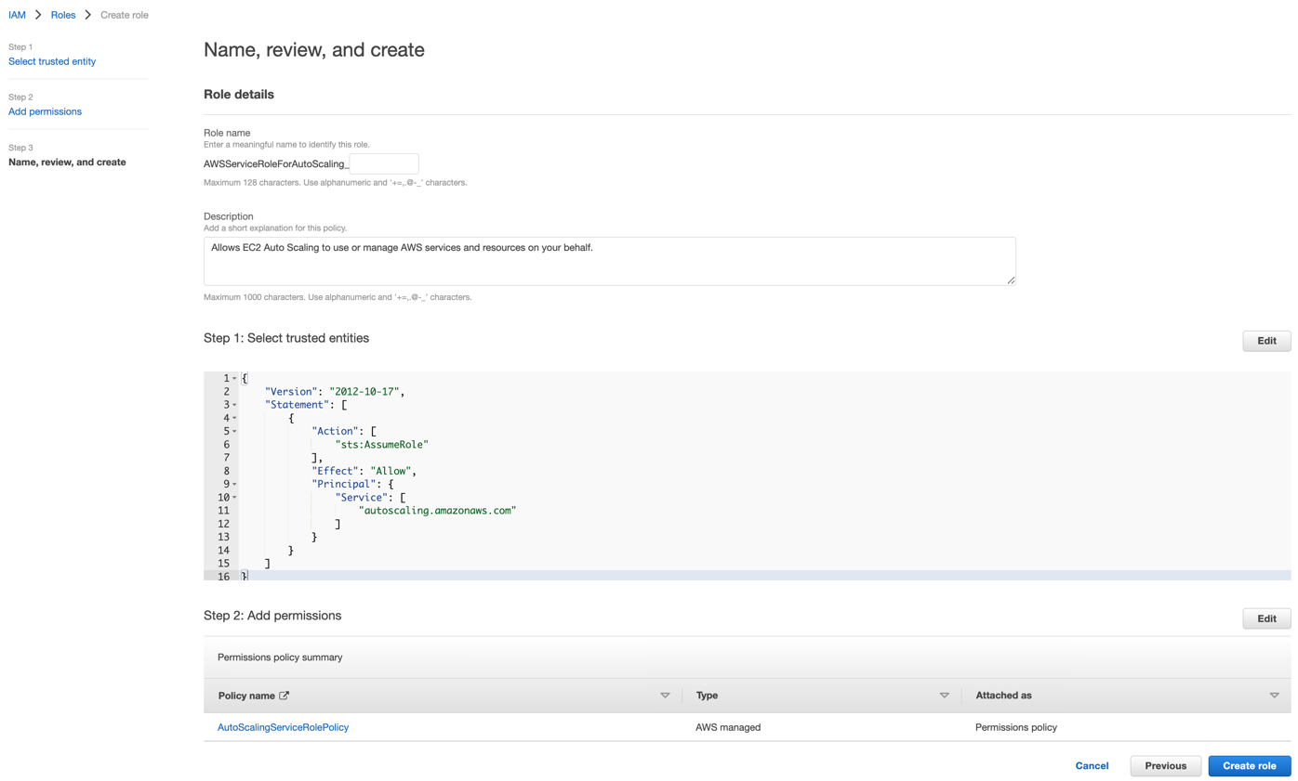
Task: Click the Name, review, and create step label
Action: point(67,163)
